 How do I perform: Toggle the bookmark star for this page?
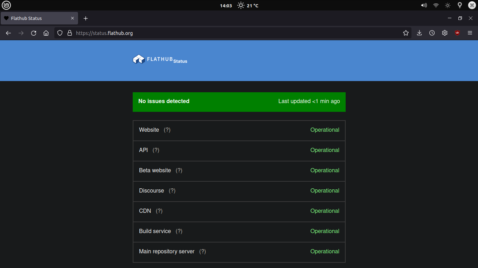coord(406,33)
